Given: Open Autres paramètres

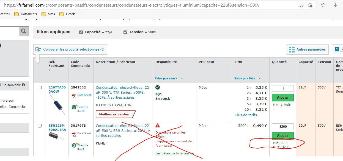Looking at the screenshot, I should point(308,49).
